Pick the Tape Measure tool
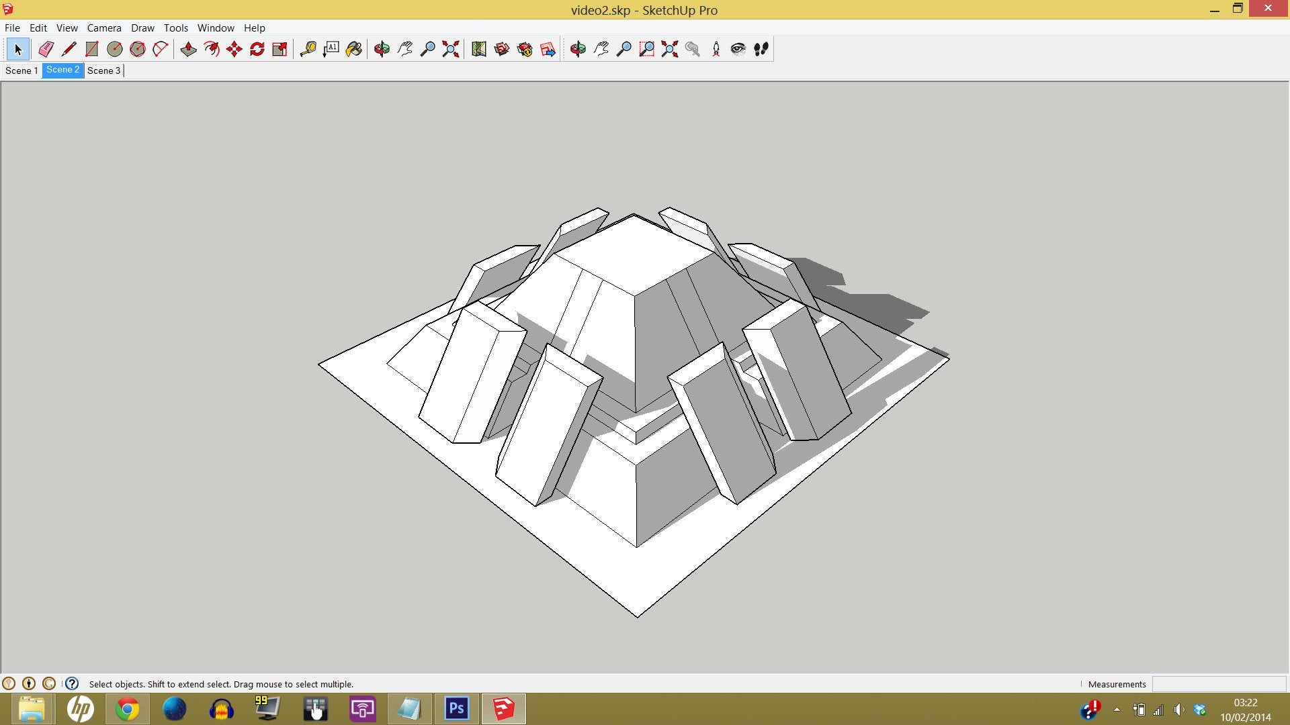 click(308, 49)
